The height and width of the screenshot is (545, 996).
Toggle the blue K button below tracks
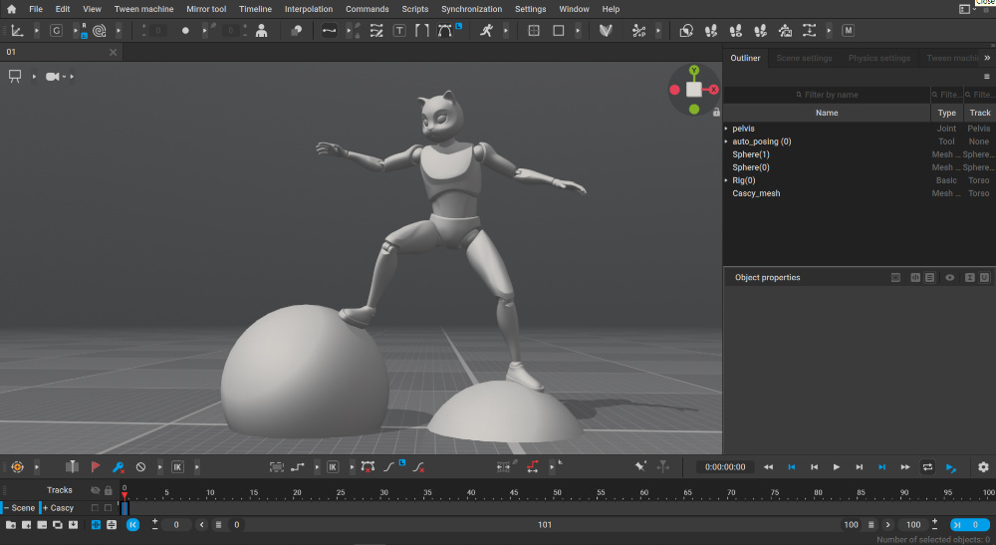(132, 525)
